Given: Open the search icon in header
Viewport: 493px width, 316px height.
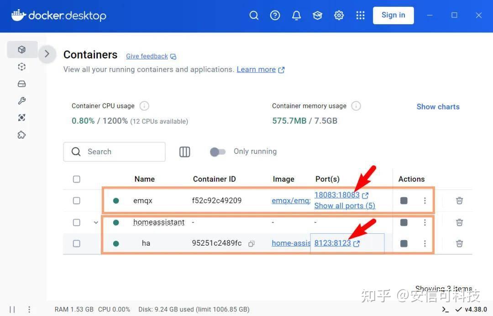Looking at the screenshot, I should 254,15.
